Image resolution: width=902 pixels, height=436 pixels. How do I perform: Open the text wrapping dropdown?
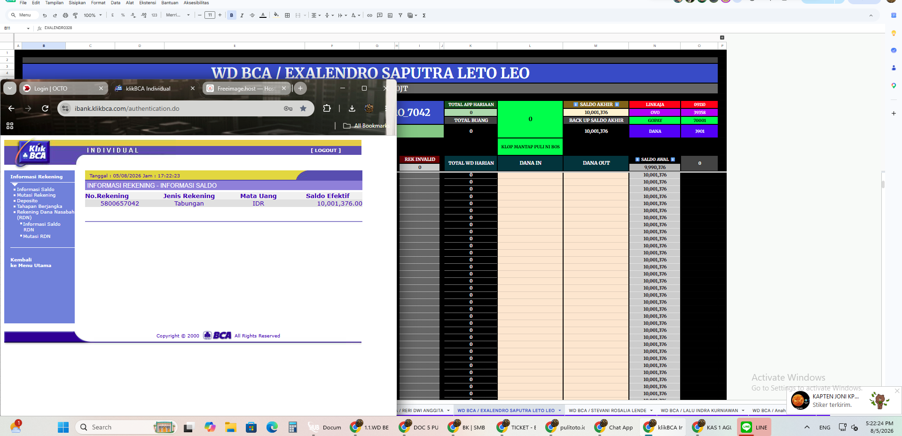(342, 15)
